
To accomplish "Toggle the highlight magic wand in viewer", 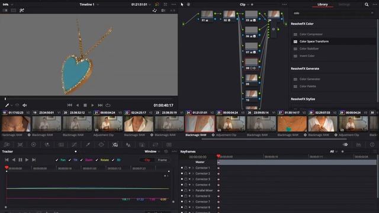I will tap(22, 11).
